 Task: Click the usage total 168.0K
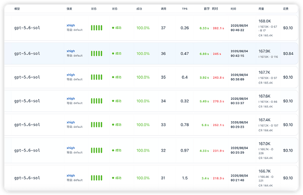point(265,21)
